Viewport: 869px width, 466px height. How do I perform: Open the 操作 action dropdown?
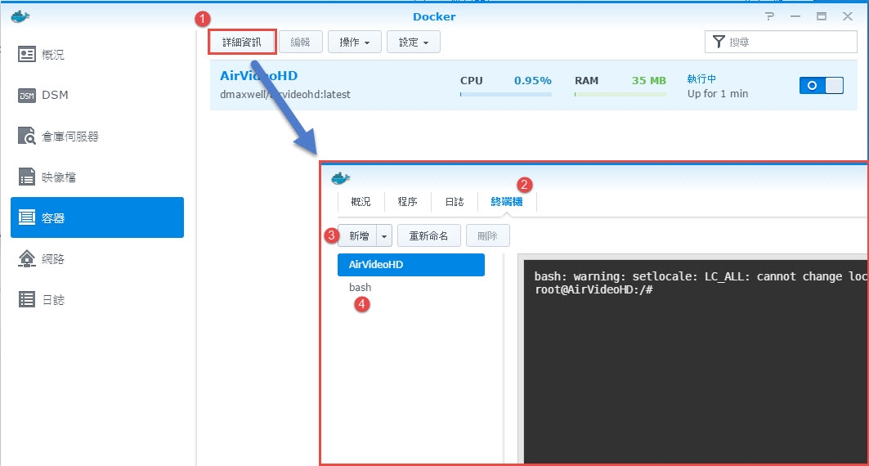(x=354, y=43)
